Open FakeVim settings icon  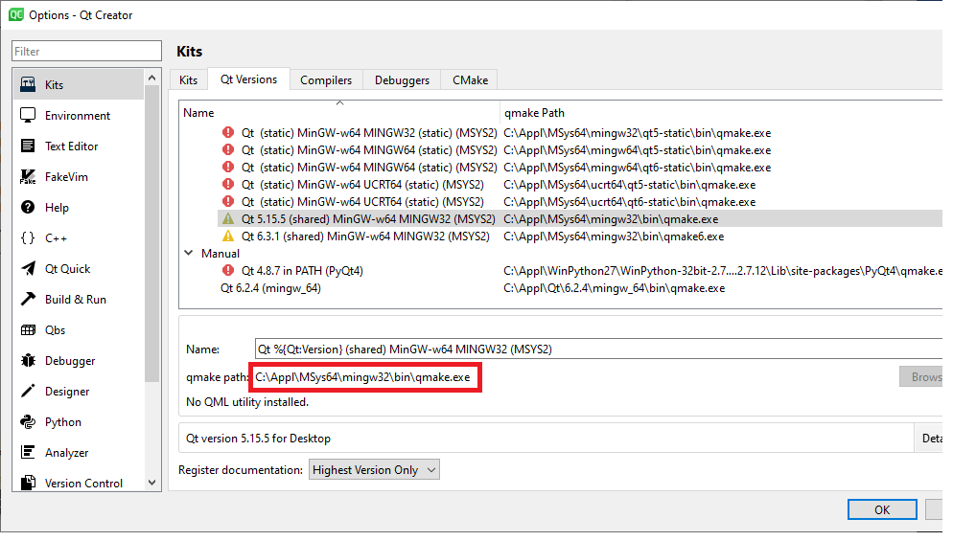pos(28,177)
